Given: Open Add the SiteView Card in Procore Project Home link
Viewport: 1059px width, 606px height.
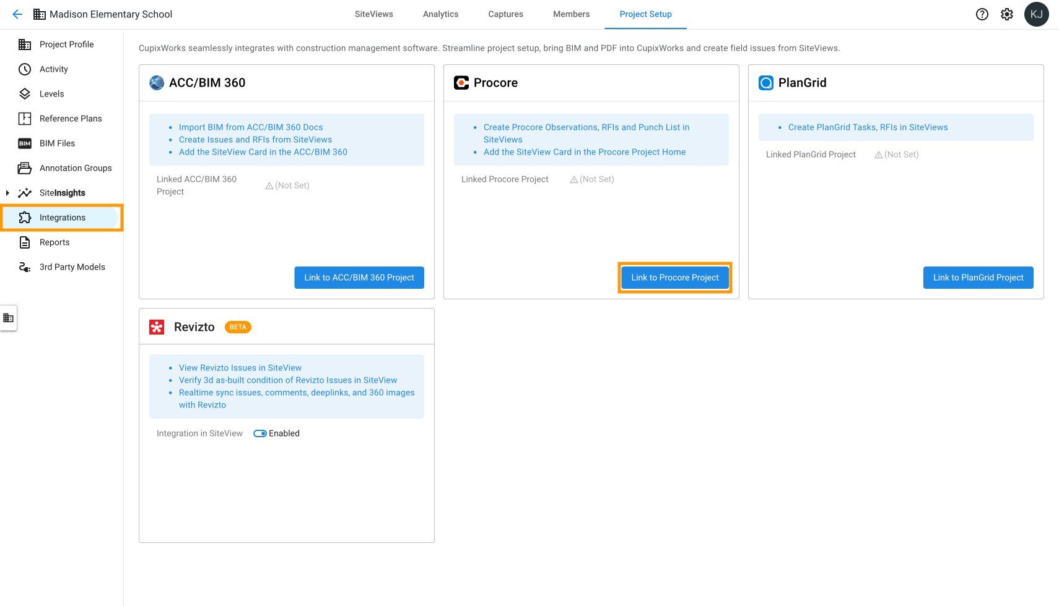Looking at the screenshot, I should [585, 152].
